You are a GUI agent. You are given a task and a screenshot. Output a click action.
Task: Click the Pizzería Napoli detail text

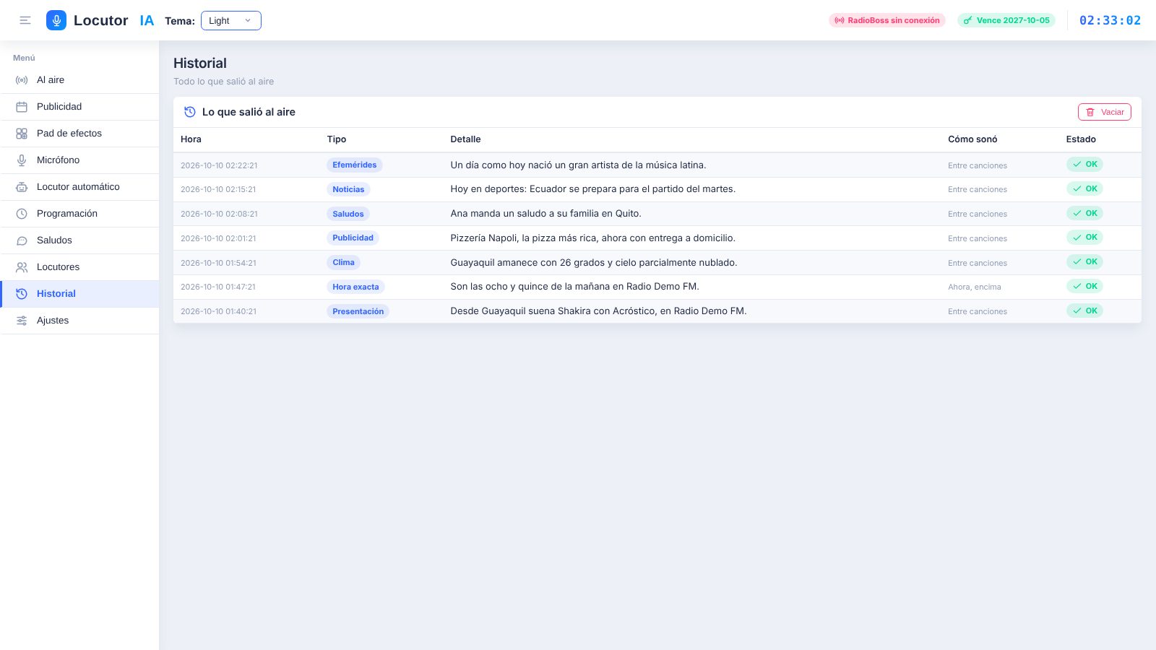(592, 238)
